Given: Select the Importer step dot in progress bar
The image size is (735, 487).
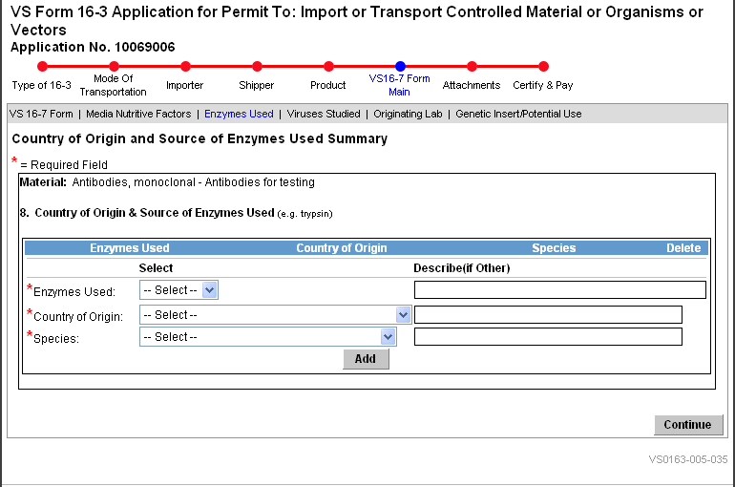Looking at the screenshot, I should pos(185,67).
